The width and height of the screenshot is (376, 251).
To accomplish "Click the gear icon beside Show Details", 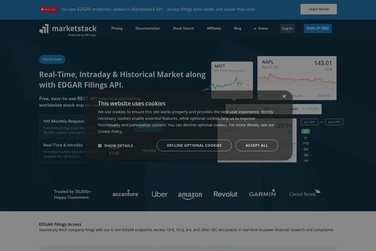I will [100, 146].
